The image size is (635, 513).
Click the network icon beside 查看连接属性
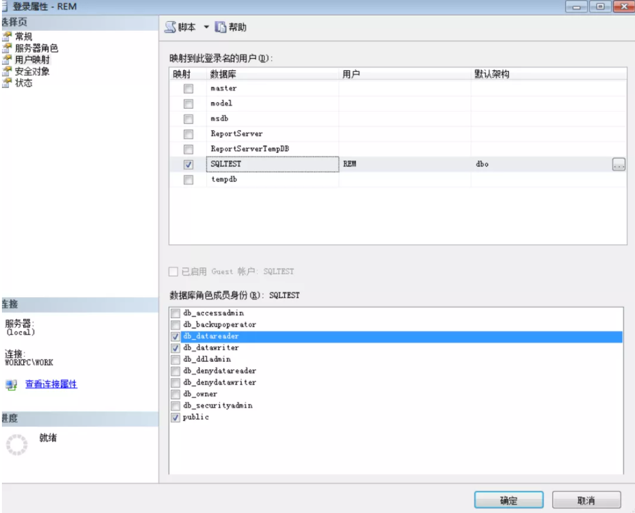point(10,384)
